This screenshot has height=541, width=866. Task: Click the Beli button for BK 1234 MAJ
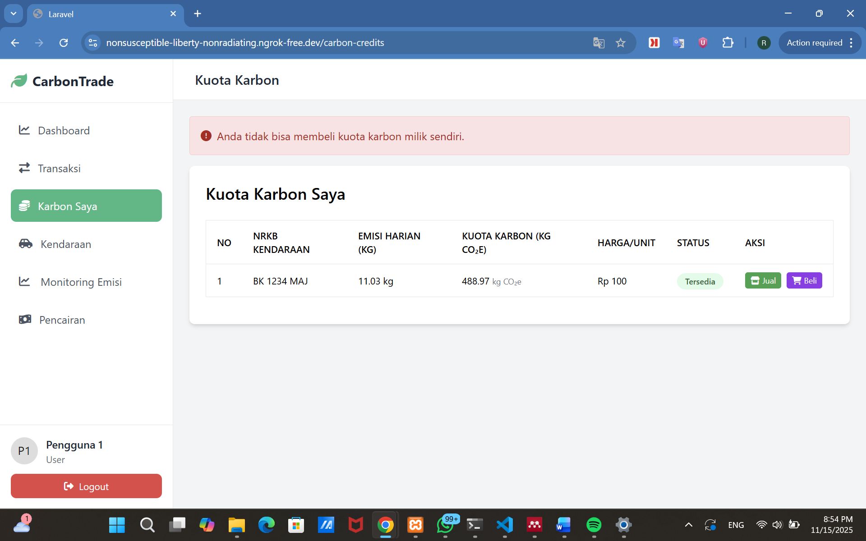pyautogui.click(x=804, y=280)
